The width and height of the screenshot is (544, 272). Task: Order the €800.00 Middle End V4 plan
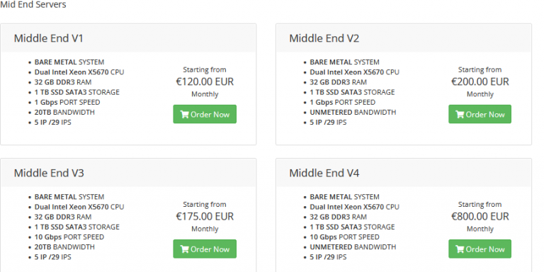(480, 249)
